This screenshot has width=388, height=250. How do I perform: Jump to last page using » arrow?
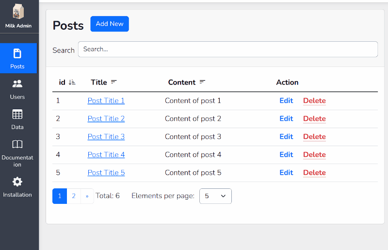(87, 196)
